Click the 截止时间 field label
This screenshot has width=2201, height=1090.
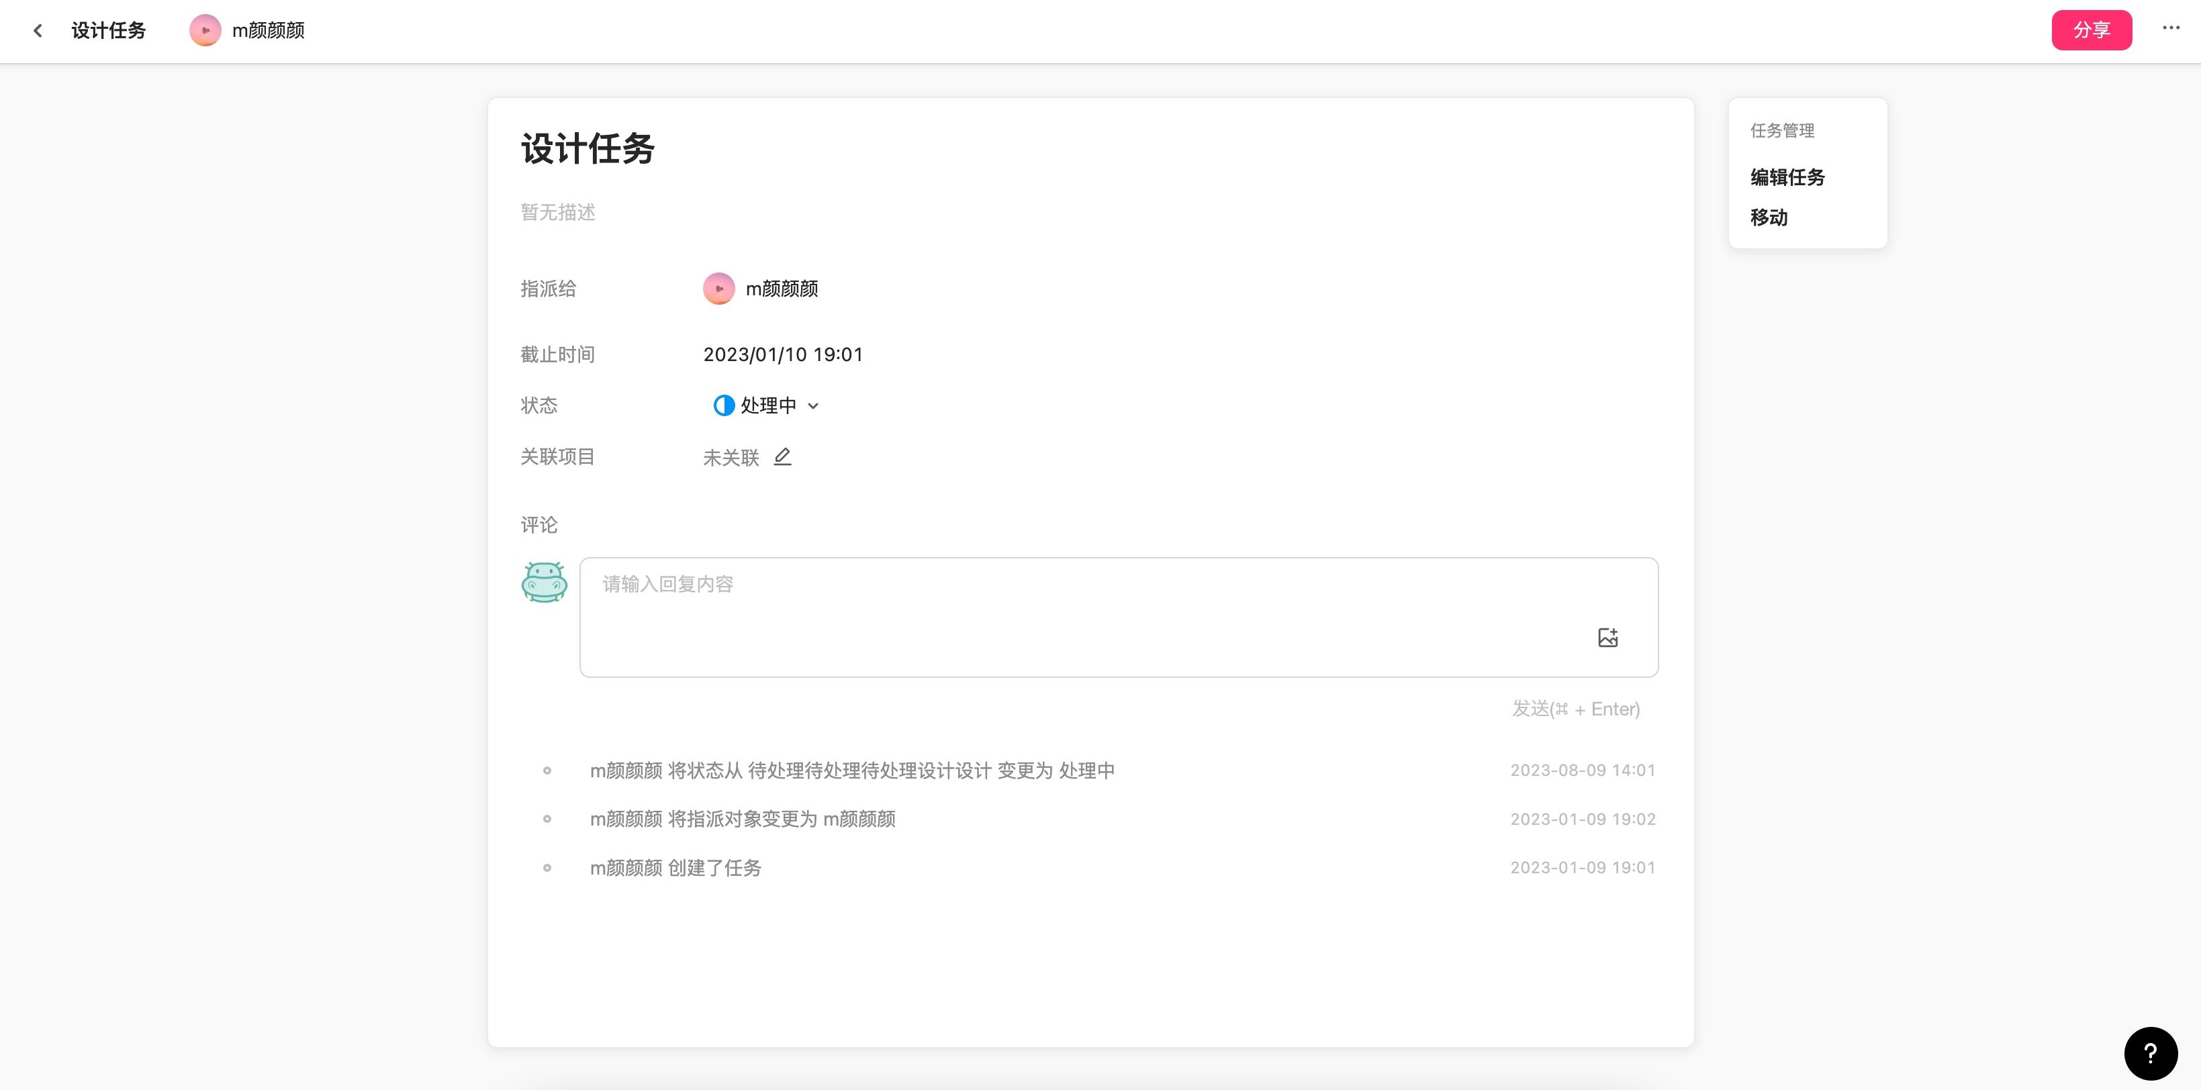(x=558, y=354)
